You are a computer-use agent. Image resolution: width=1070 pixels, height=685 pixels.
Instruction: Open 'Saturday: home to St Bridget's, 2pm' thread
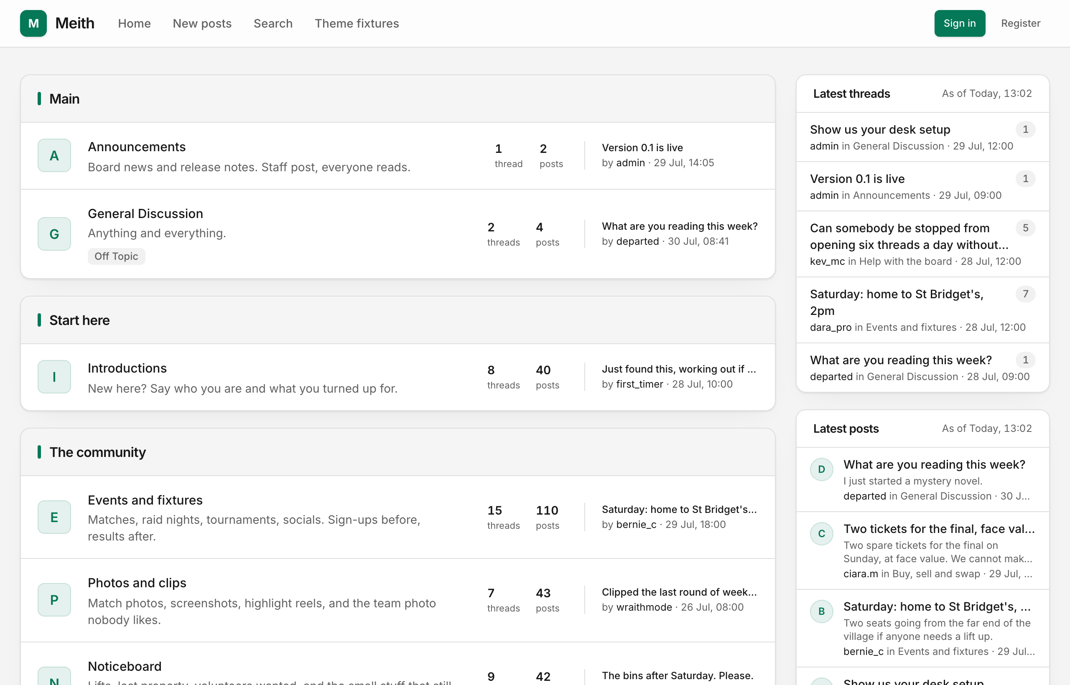pos(897,302)
